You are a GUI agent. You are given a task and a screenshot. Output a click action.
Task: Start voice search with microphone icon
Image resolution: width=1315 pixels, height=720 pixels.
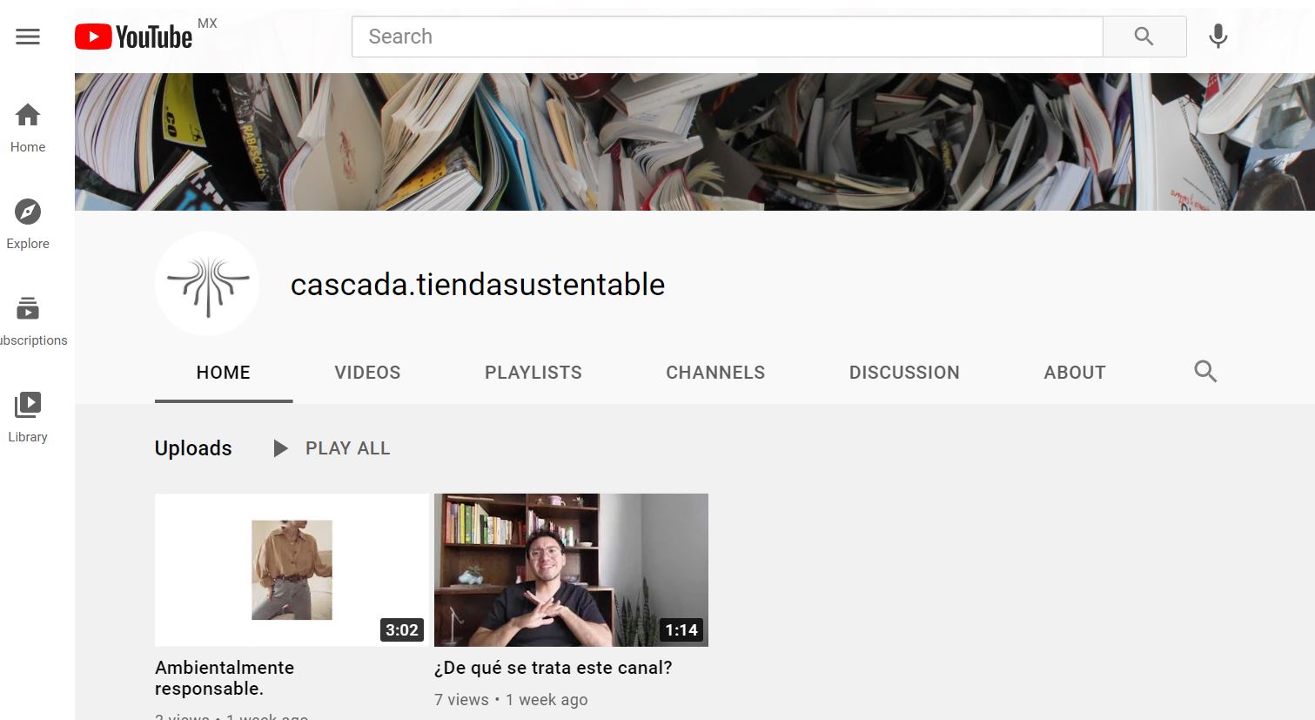(1218, 37)
